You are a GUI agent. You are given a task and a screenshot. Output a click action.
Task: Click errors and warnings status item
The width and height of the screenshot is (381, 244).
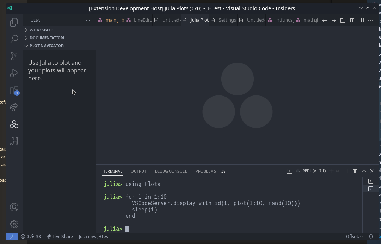(31, 237)
